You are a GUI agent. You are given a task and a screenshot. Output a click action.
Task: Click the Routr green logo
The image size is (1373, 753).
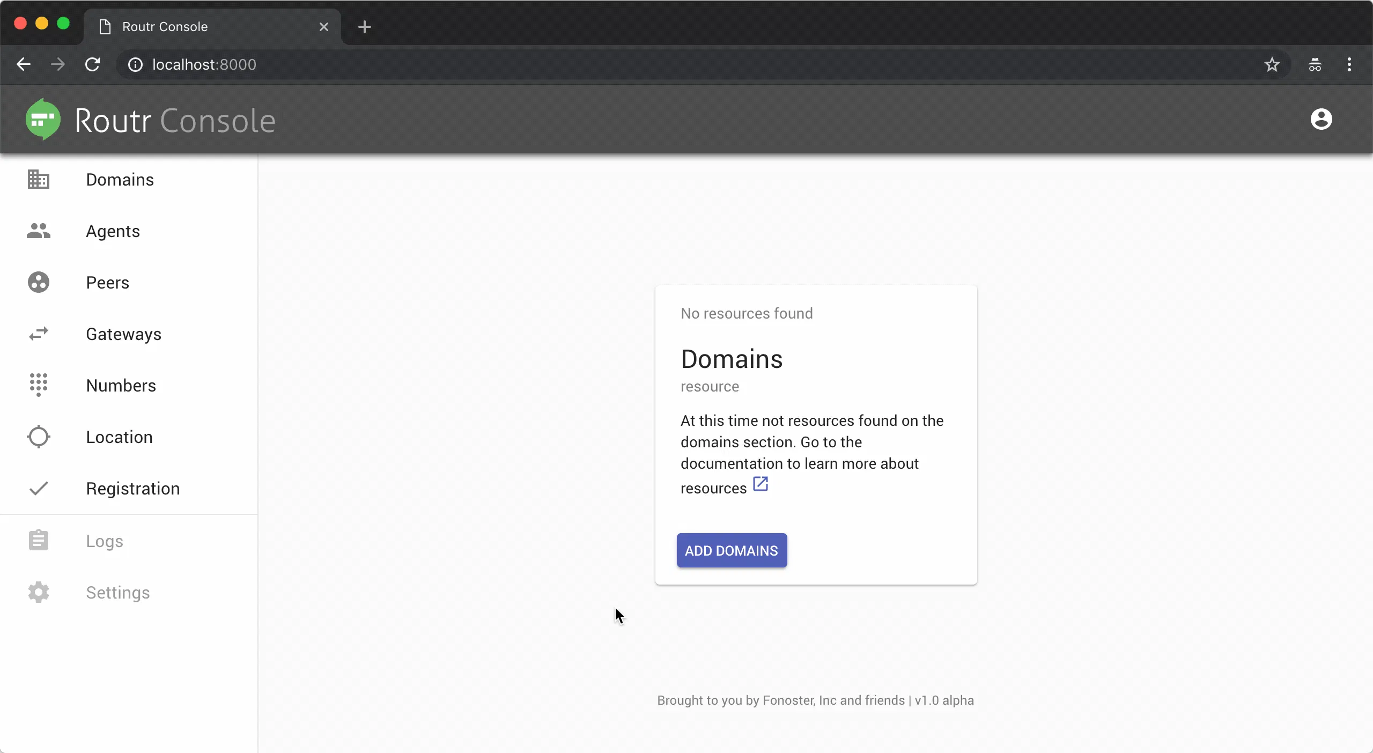pyautogui.click(x=43, y=119)
